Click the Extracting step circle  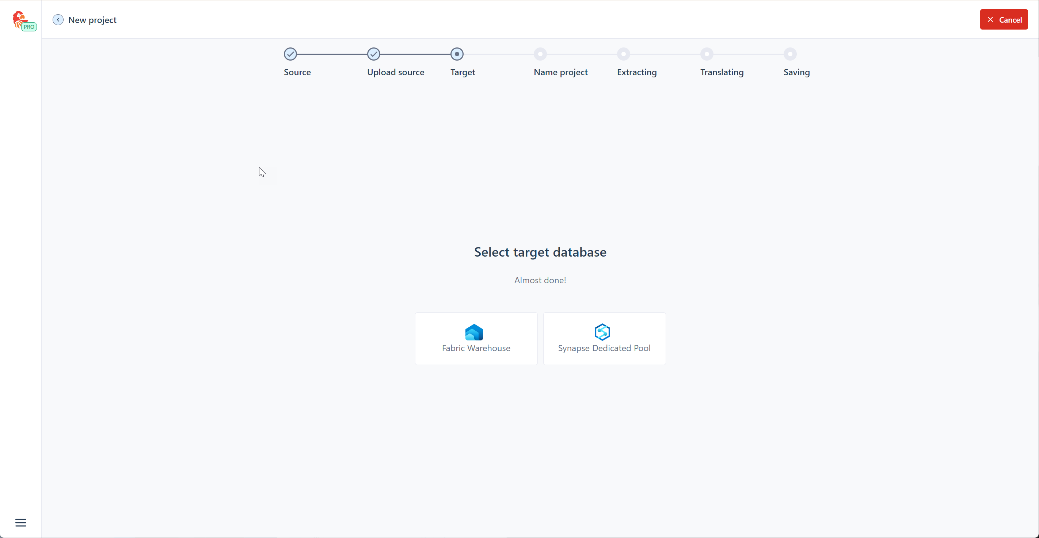click(624, 54)
